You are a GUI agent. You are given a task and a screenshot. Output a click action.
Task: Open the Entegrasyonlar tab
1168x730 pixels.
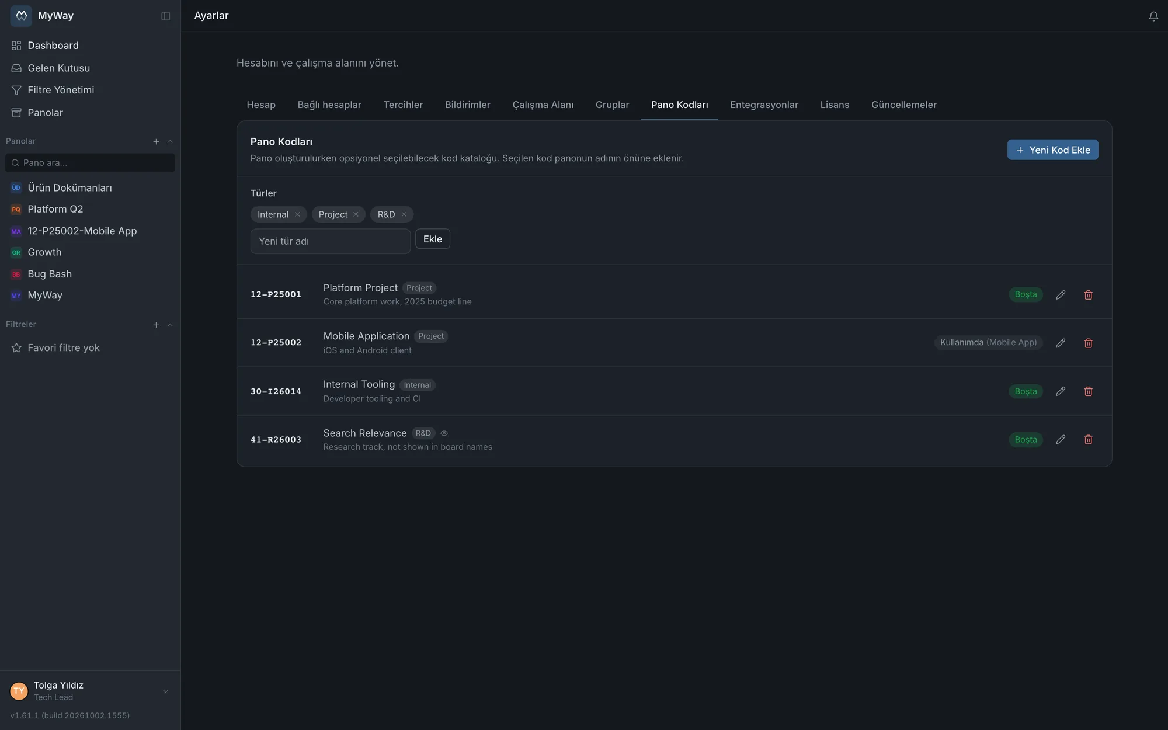(x=764, y=105)
